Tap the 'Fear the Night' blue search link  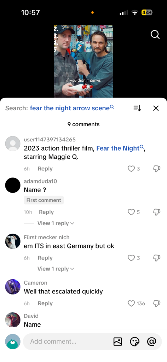click(x=120, y=148)
